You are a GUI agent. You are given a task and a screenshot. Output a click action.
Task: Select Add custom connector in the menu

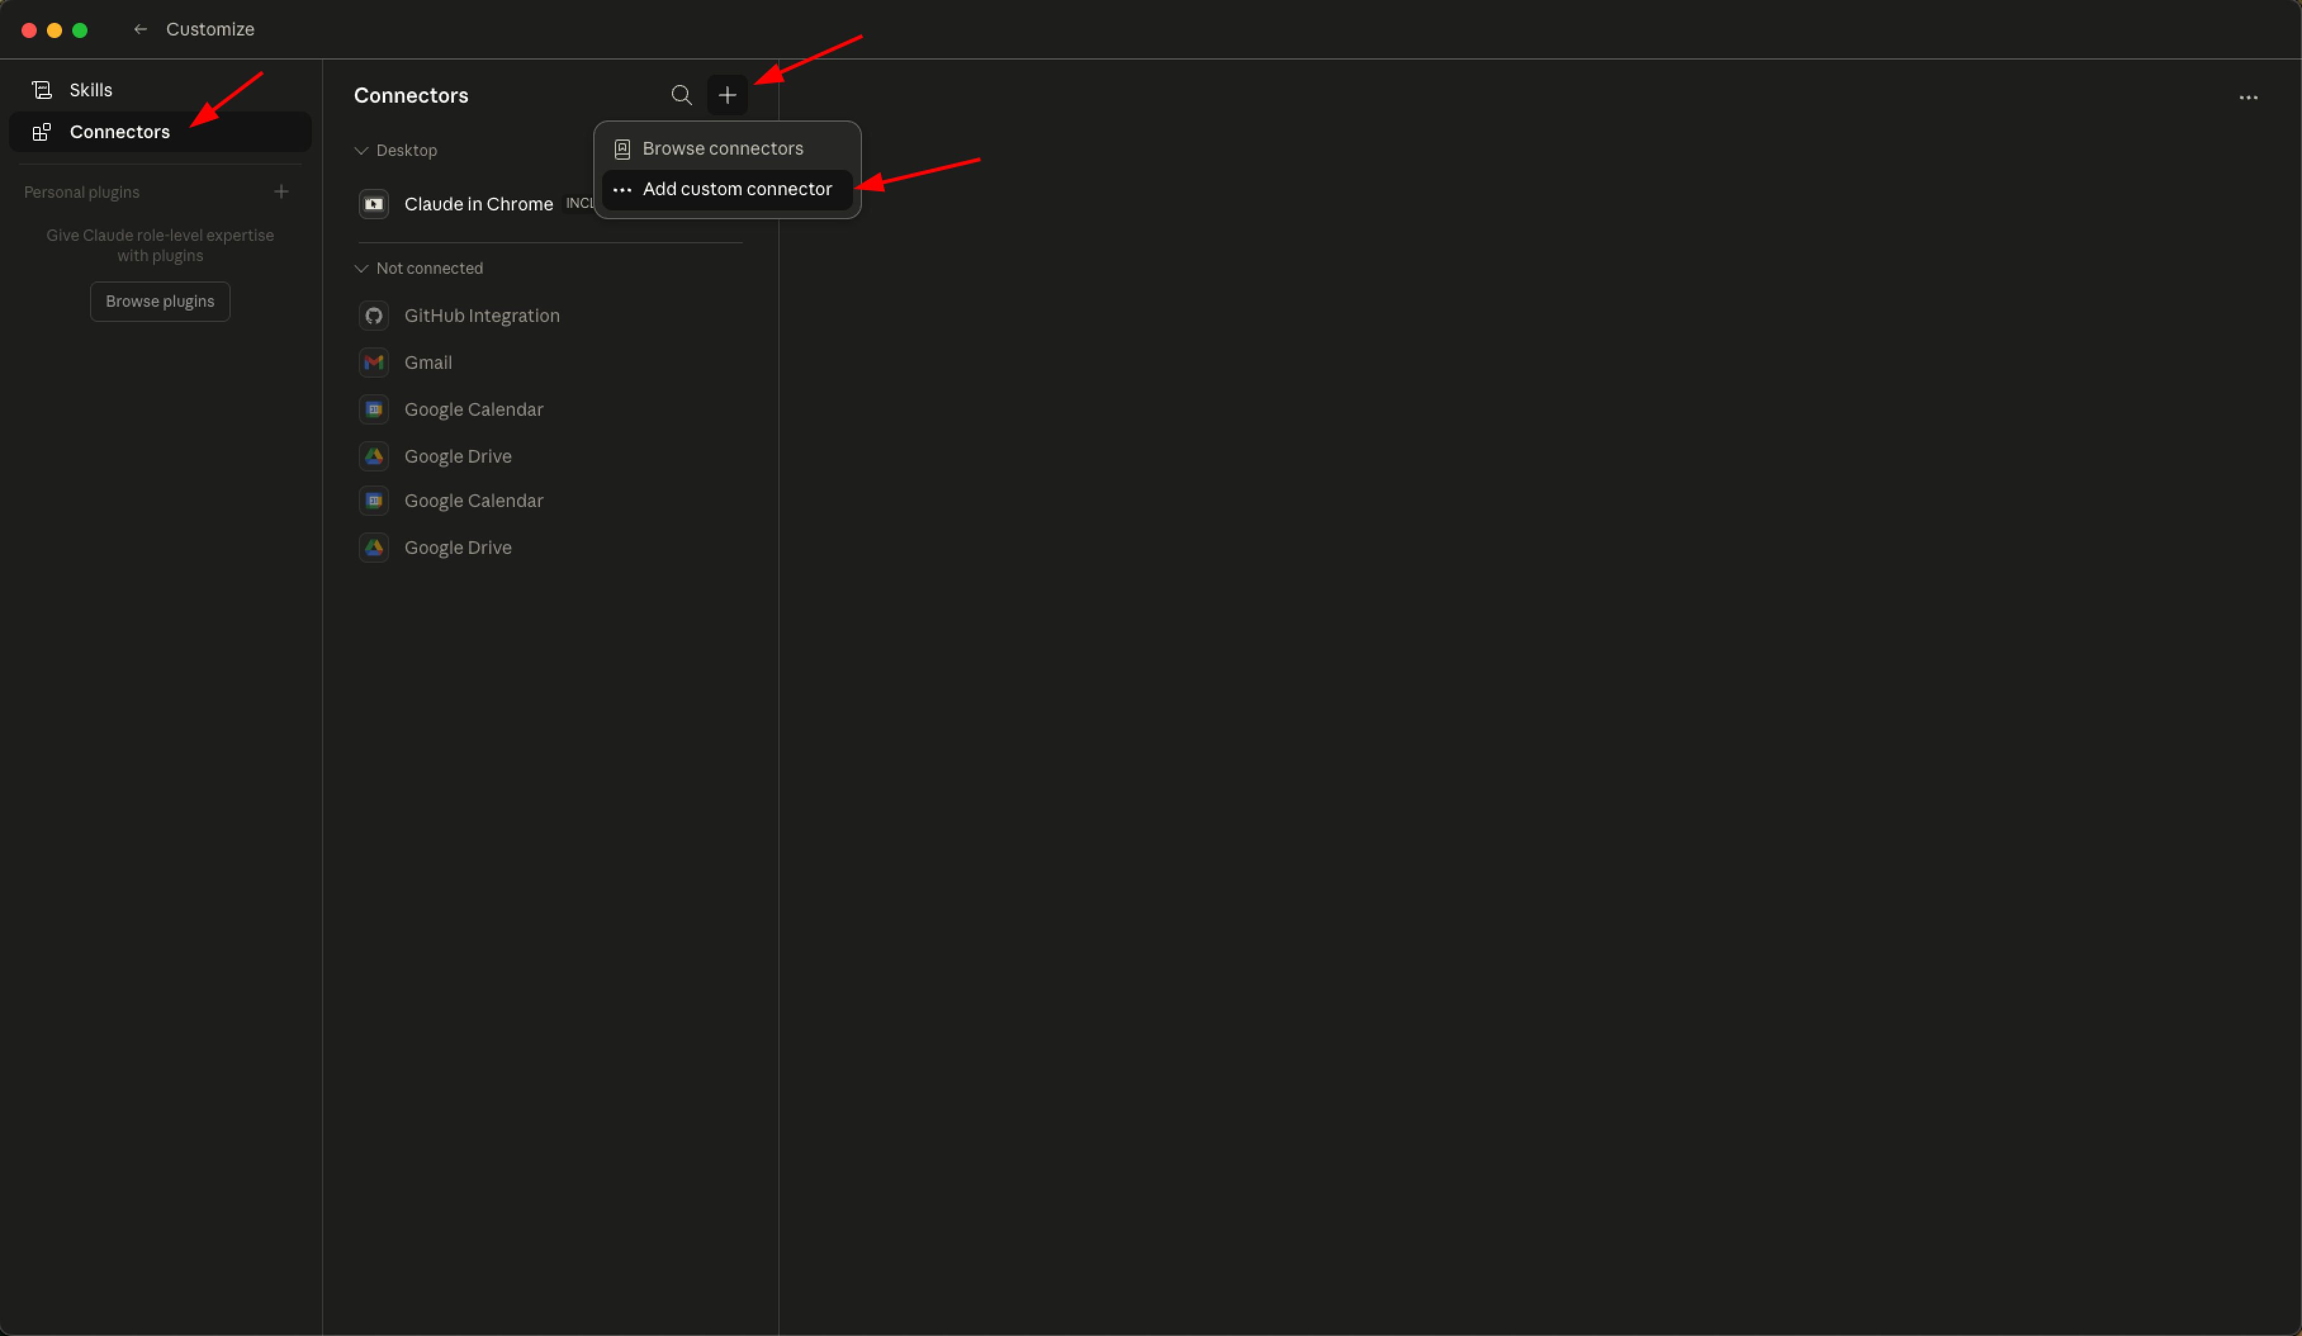coord(727,189)
